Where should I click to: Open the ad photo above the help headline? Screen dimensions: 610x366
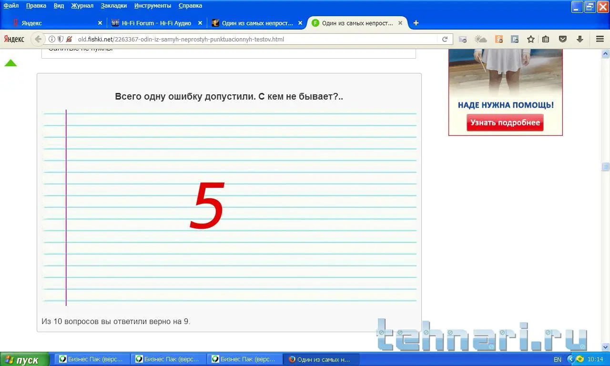[506, 72]
